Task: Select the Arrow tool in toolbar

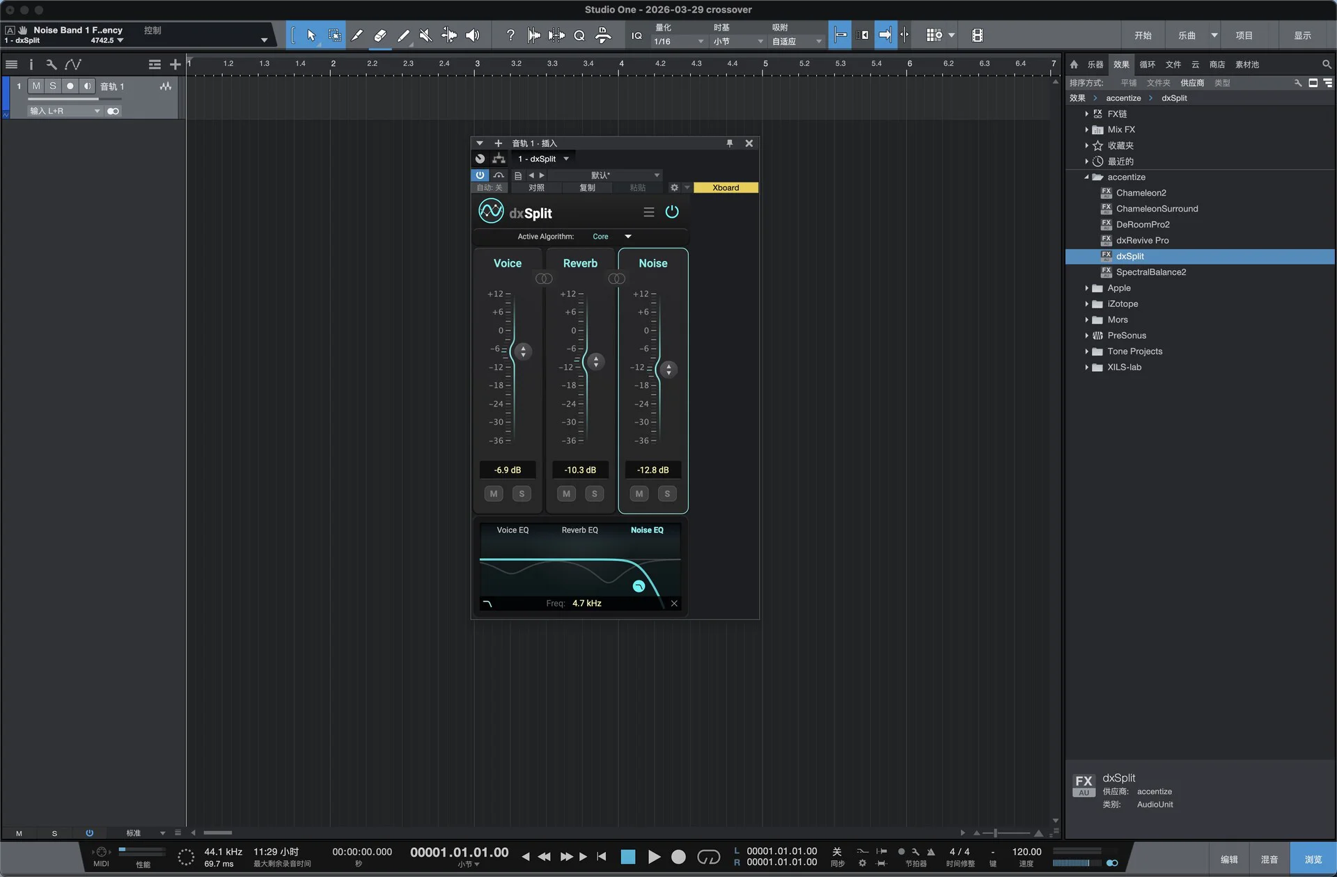Action: [311, 35]
